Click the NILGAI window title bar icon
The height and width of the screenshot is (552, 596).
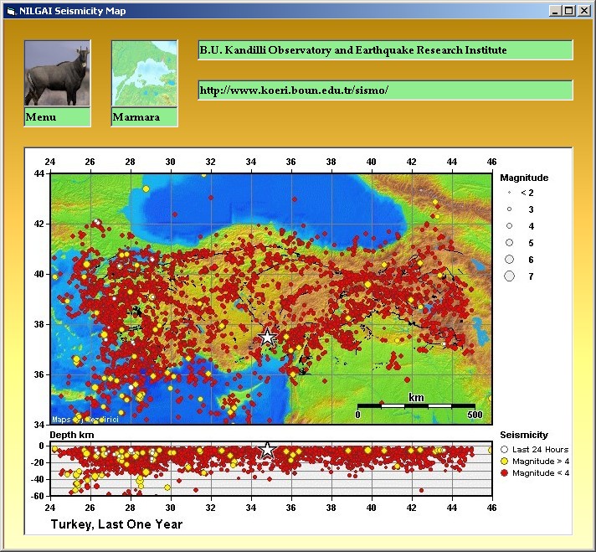[x=11, y=11]
